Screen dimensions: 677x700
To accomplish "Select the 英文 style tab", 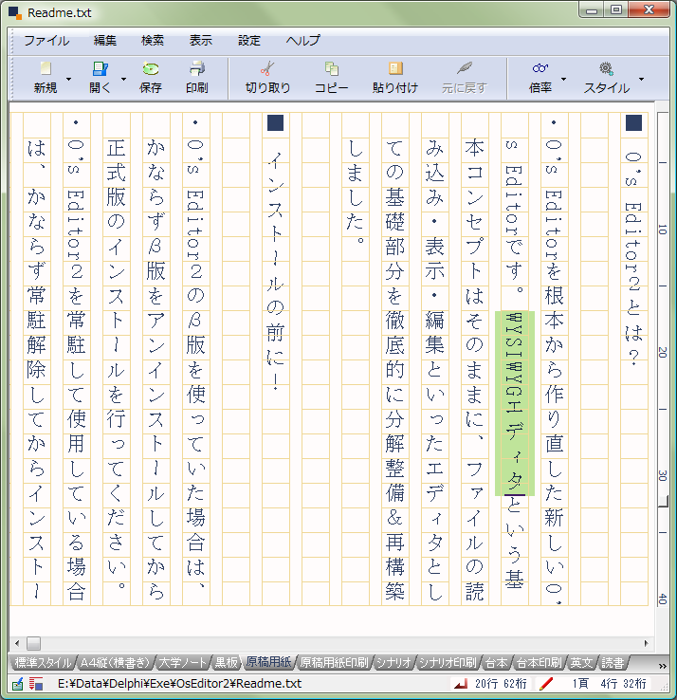I will (582, 662).
